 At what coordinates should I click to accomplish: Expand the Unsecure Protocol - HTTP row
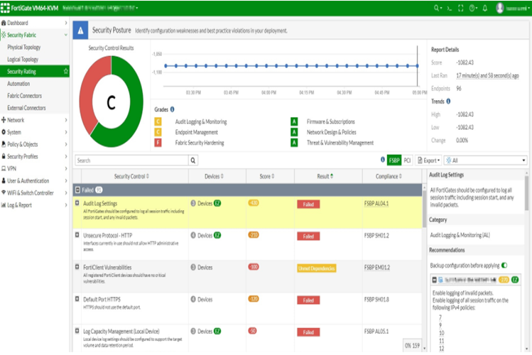tap(77, 235)
